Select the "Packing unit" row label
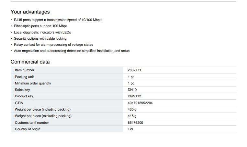 click(x=24, y=77)
